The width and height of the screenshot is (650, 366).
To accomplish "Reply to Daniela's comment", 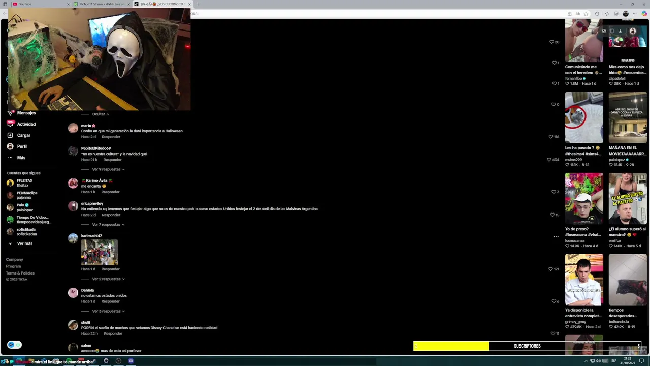I will [110, 301].
